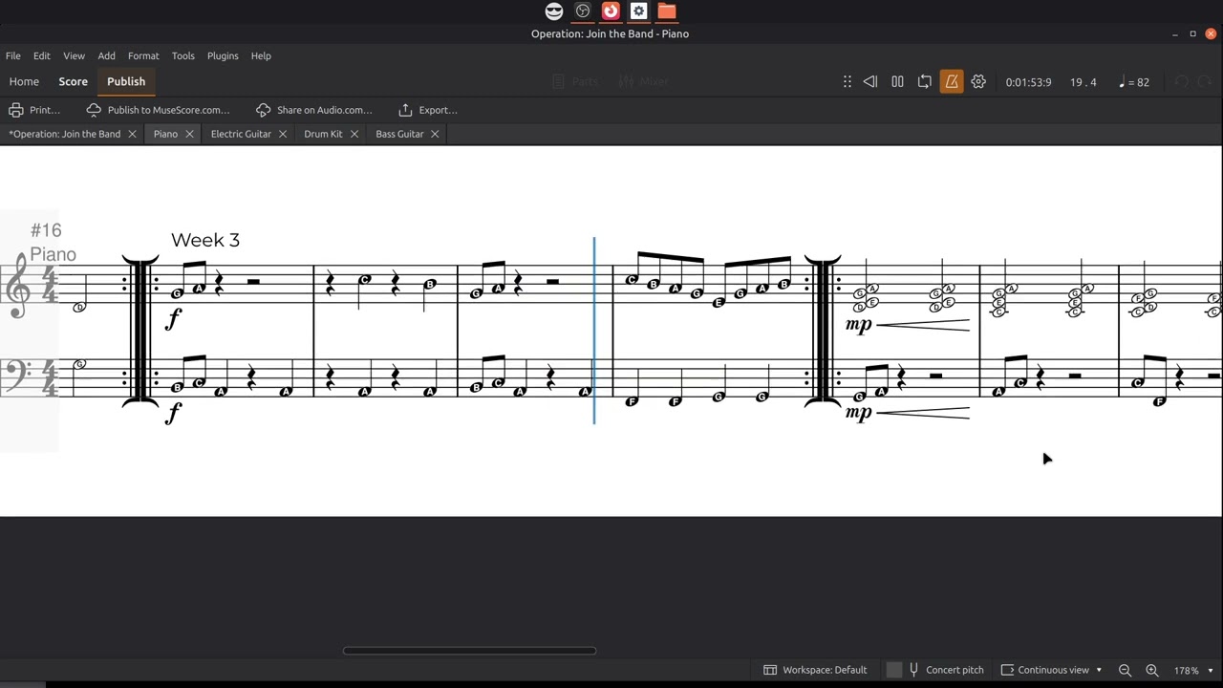Open the Format menu
The height and width of the screenshot is (688, 1223).
[x=143, y=55]
